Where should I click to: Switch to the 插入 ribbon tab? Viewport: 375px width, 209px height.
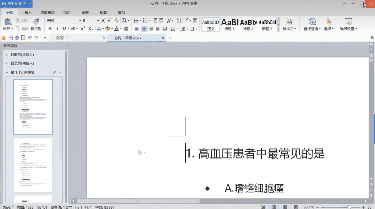pyautogui.click(x=27, y=12)
